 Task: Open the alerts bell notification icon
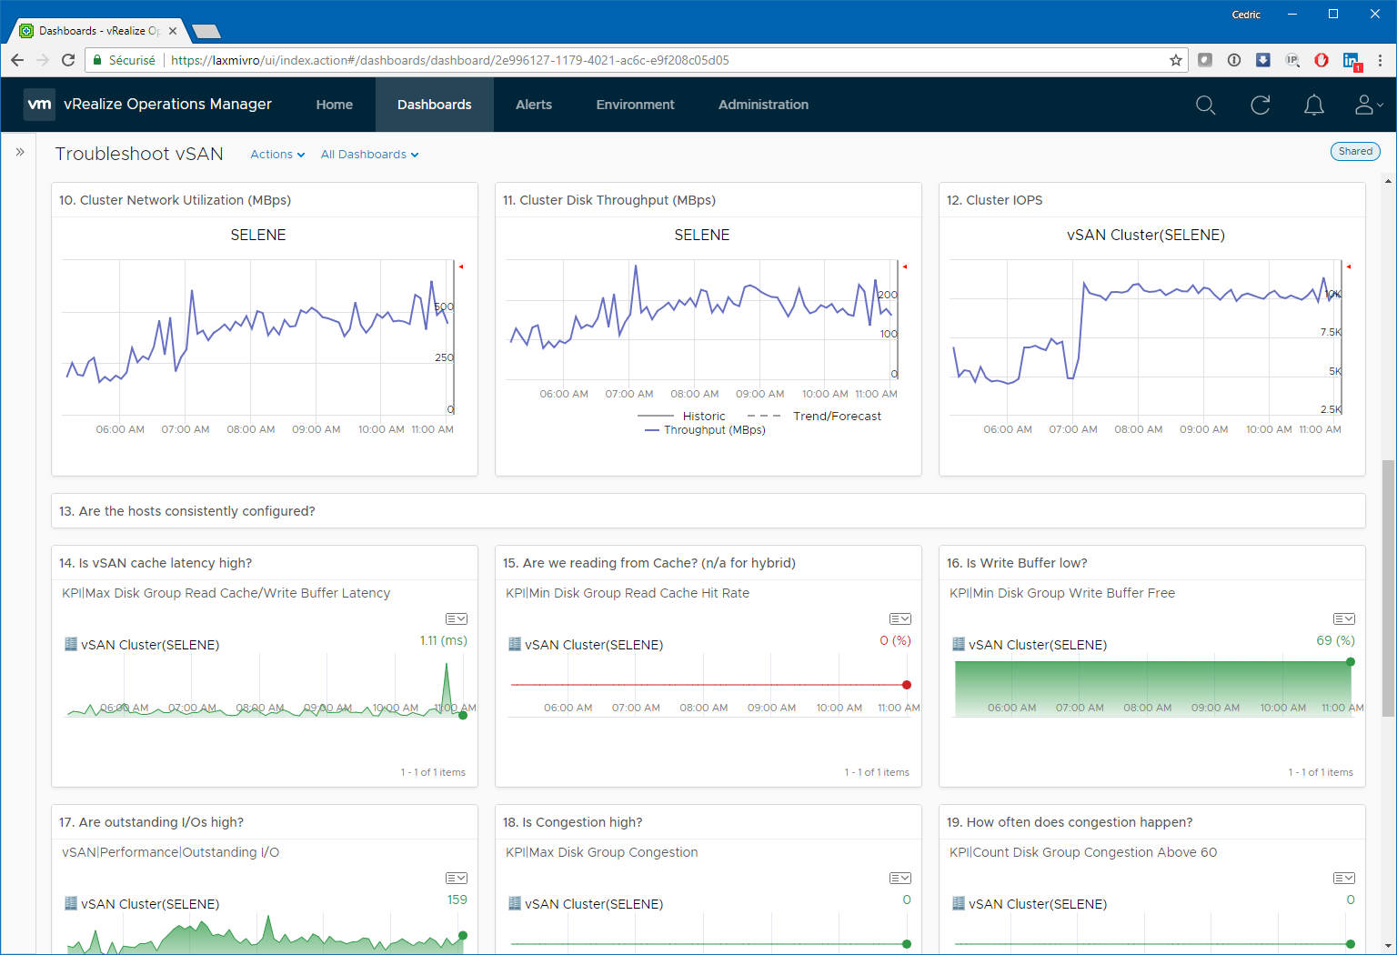1313,106
